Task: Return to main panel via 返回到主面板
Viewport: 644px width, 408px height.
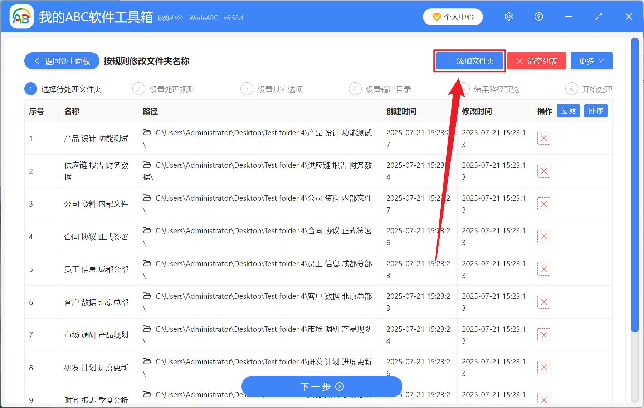Action: tap(61, 61)
